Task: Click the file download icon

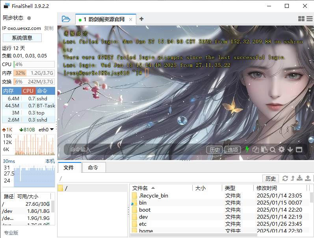Action: coord(299,178)
